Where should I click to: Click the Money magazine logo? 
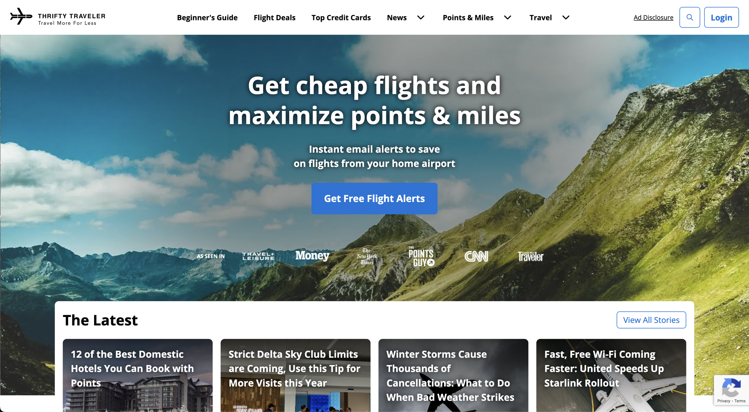point(312,256)
